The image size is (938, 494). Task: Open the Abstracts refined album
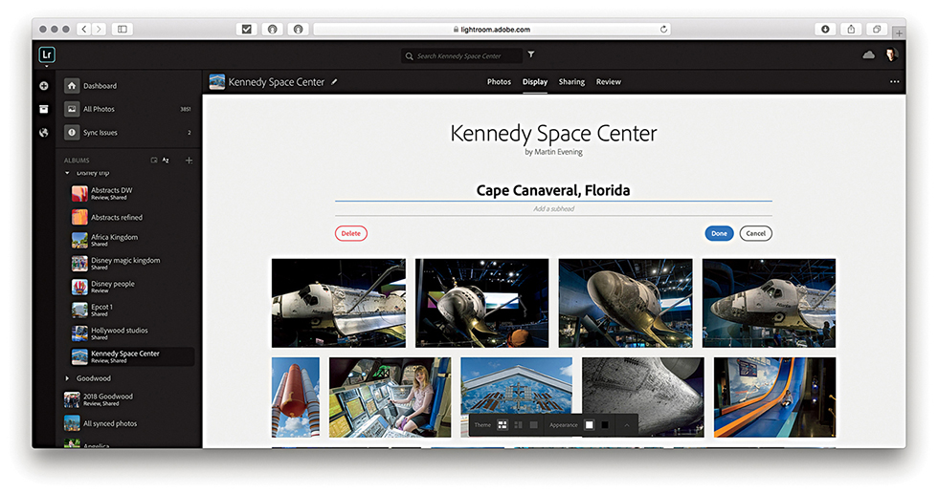(x=132, y=218)
